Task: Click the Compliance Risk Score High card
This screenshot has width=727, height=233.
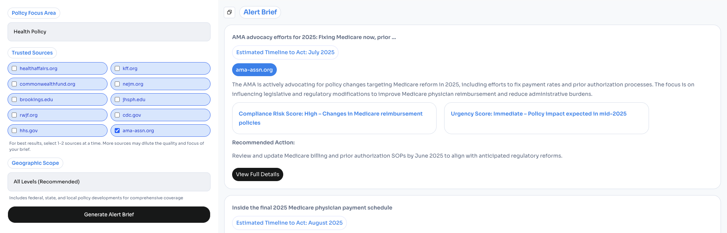Action: click(x=334, y=118)
